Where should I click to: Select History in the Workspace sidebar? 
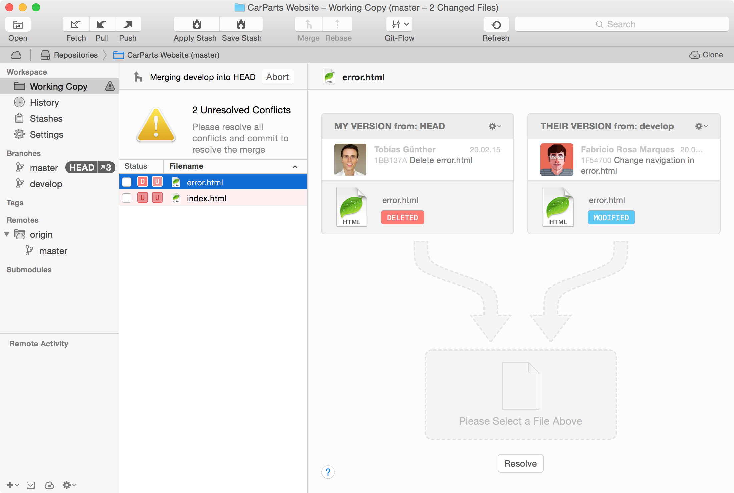tap(44, 102)
